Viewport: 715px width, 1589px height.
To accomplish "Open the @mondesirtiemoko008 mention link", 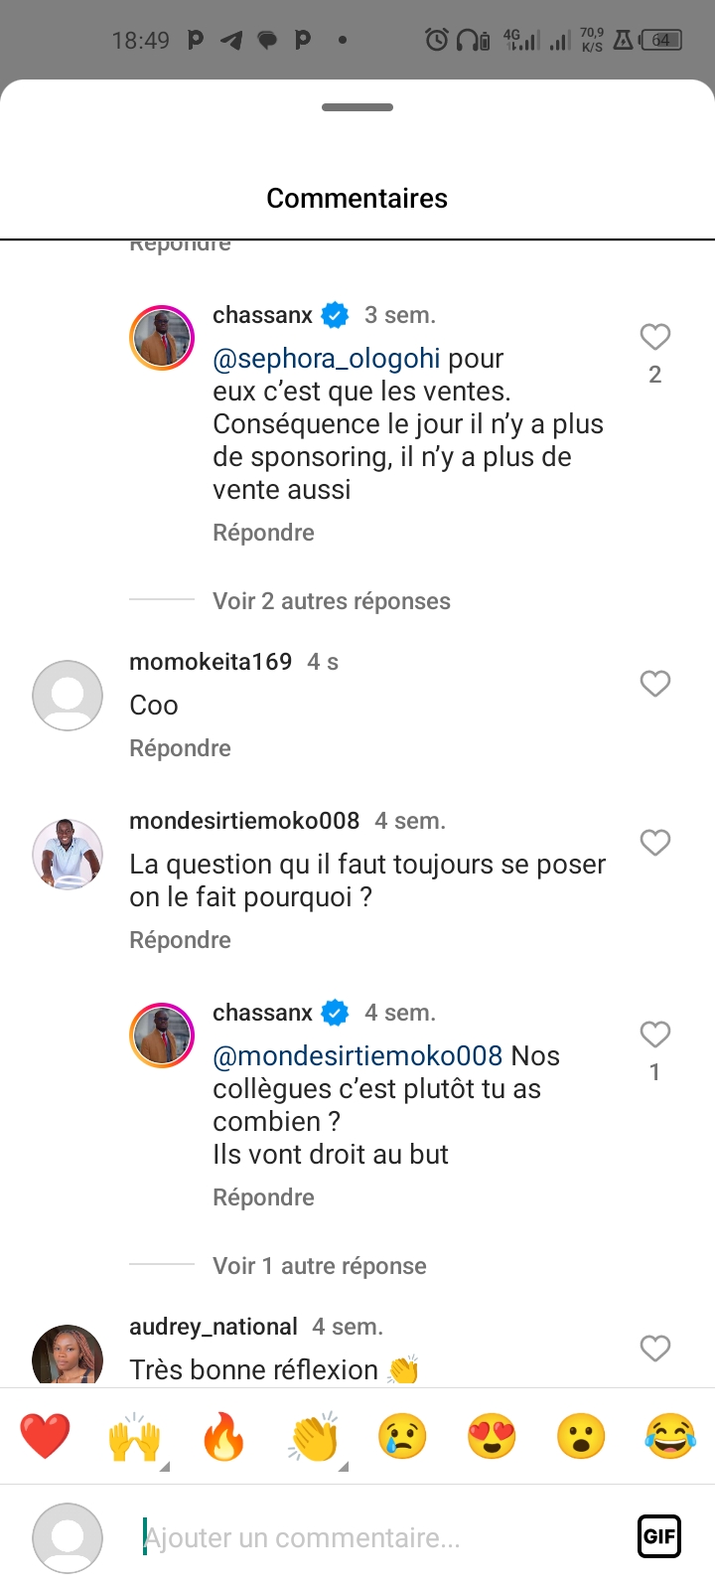I will (x=357, y=1055).
